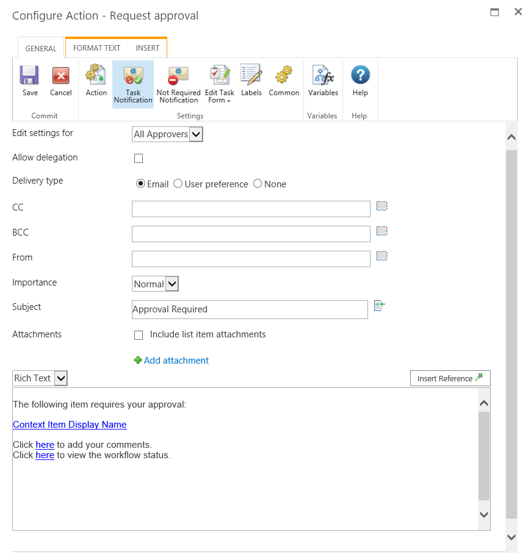Switch to the Format Text tab
Screen dimensions: 528x557
tap(96, 48)
